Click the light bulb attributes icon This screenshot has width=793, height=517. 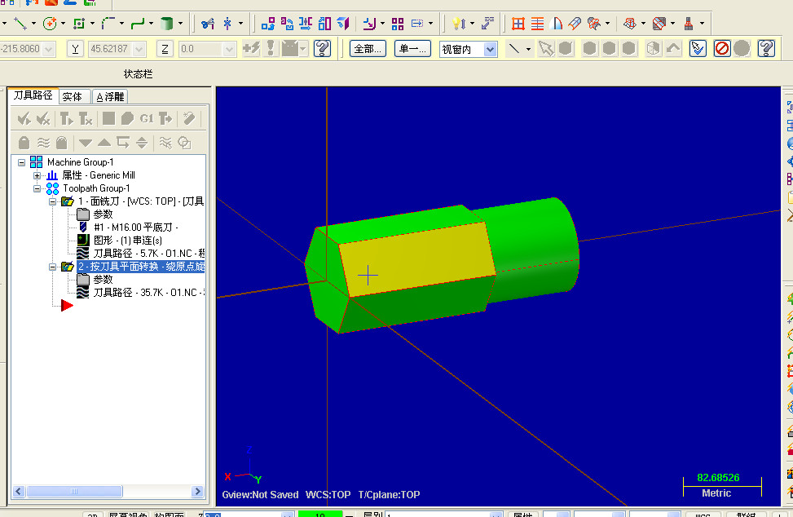pos(459,24)
